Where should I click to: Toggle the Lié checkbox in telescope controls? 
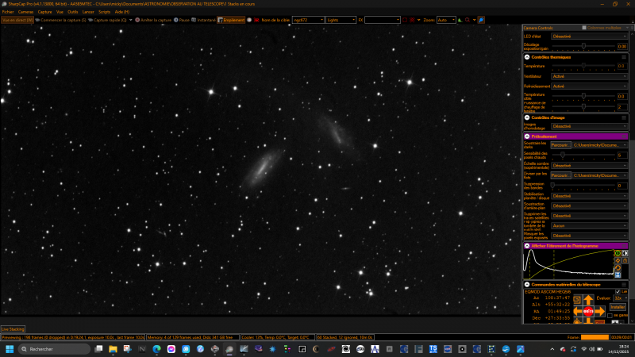tap(618, 291)
